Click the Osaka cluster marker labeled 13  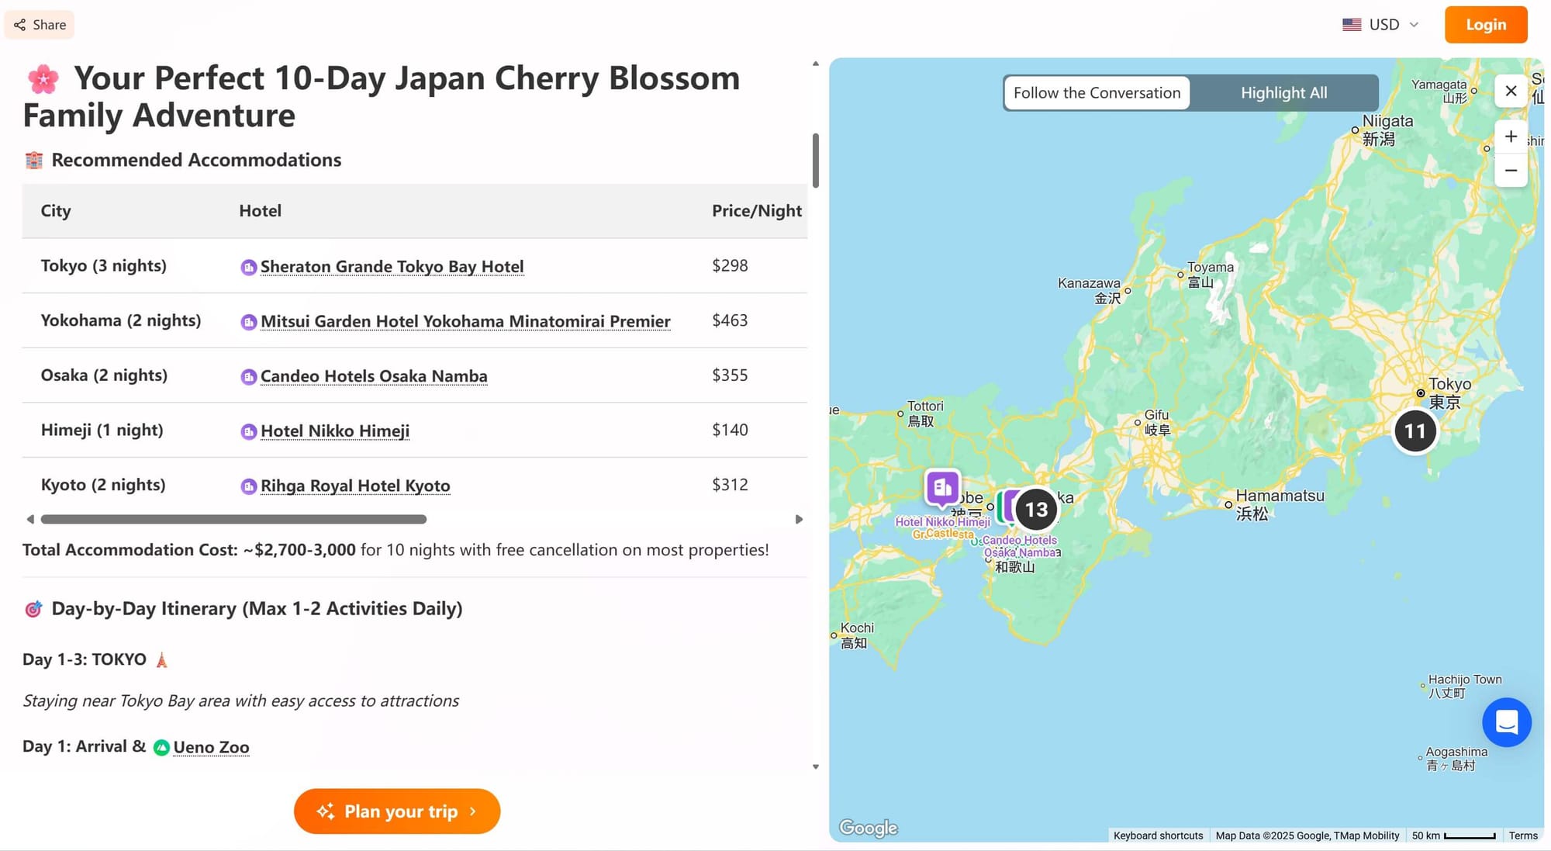[1036, 510]
